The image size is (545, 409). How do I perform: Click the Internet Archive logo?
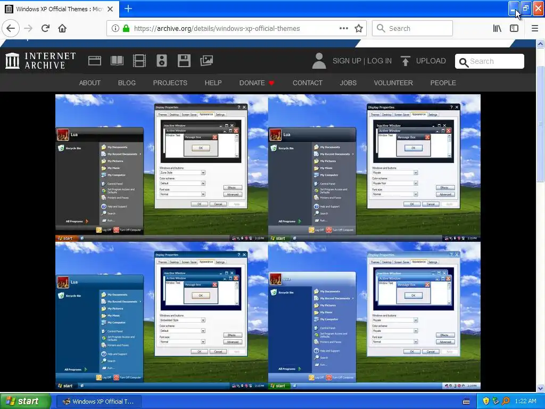(x=40, y=61)
